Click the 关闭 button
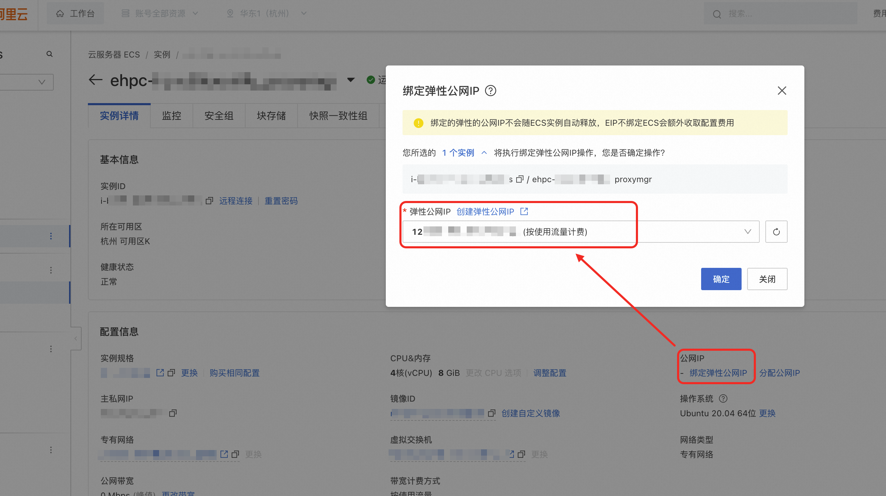The width and height of the screenshot is (886, 496). point(767,279)
